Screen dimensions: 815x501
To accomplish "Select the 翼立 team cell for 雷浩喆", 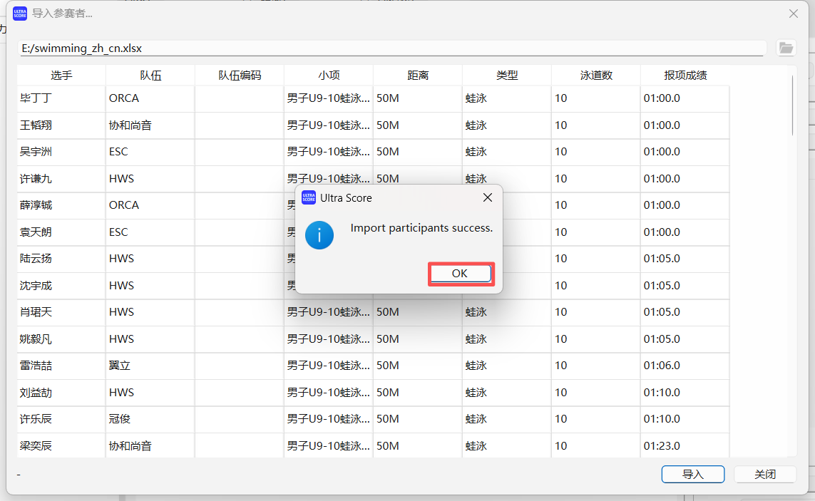I will pos(150,365).
